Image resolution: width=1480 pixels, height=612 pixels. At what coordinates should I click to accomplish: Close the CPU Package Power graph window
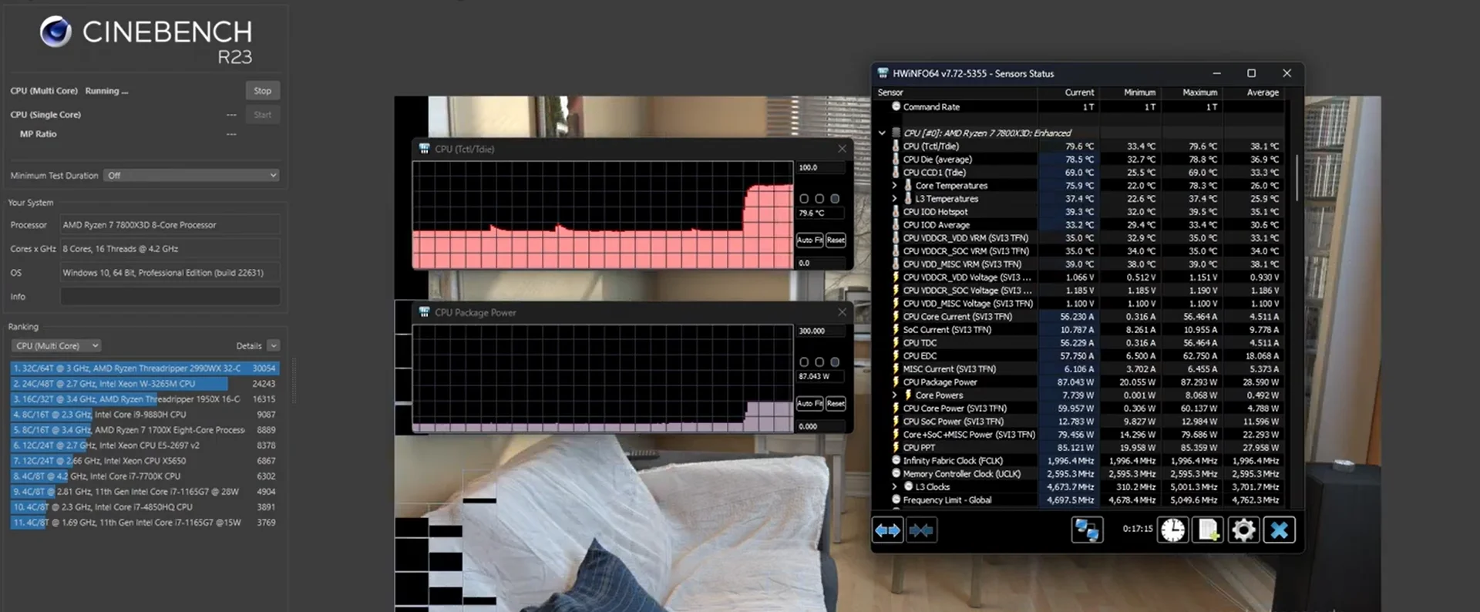coord(842,312)
